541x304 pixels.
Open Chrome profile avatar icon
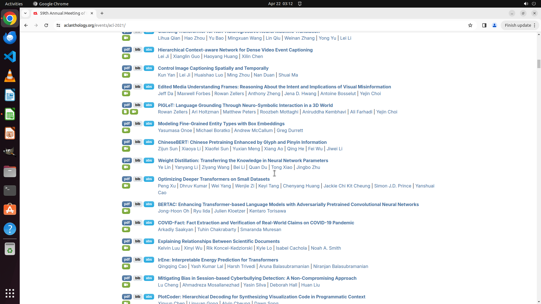(x=494, y=25)
